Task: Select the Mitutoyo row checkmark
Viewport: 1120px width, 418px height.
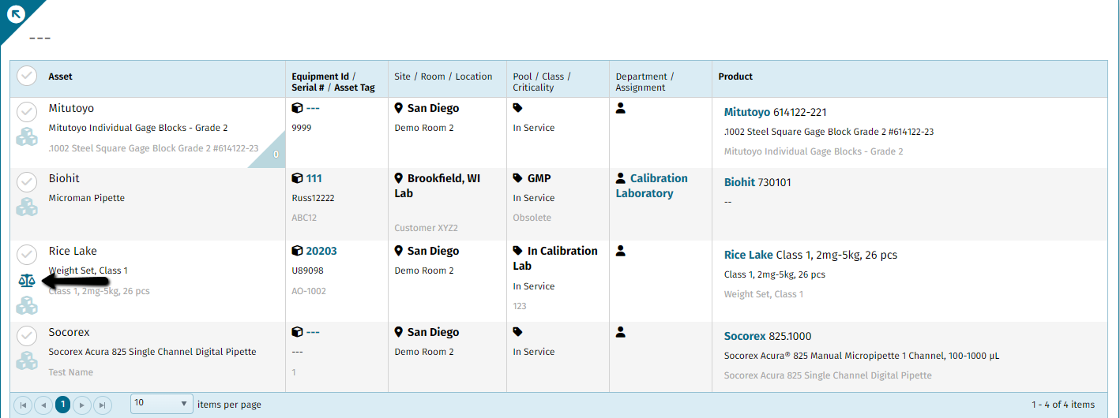Action: tap(27, 112)
